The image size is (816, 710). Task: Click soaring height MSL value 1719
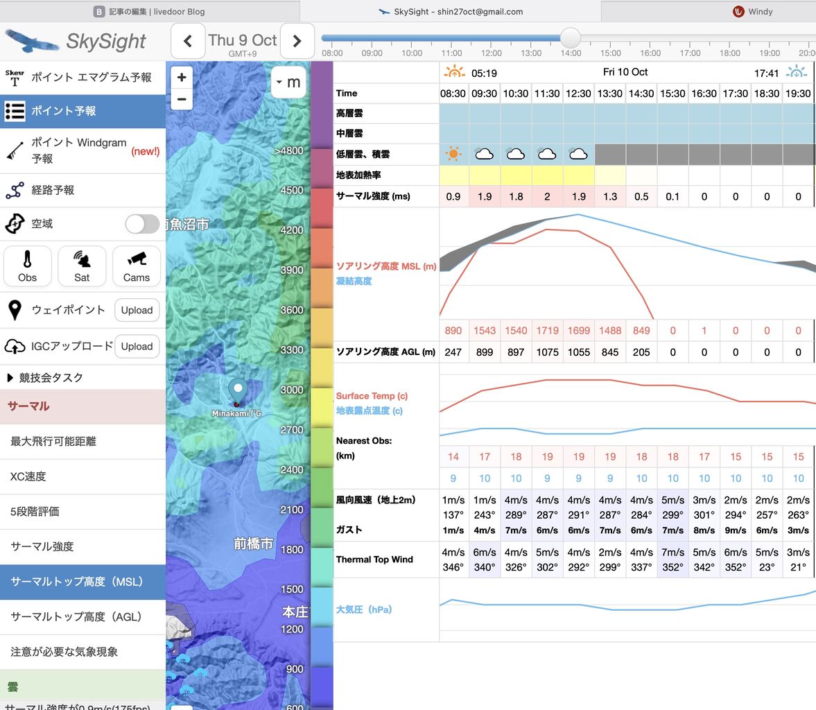click(x=548, y=331)
